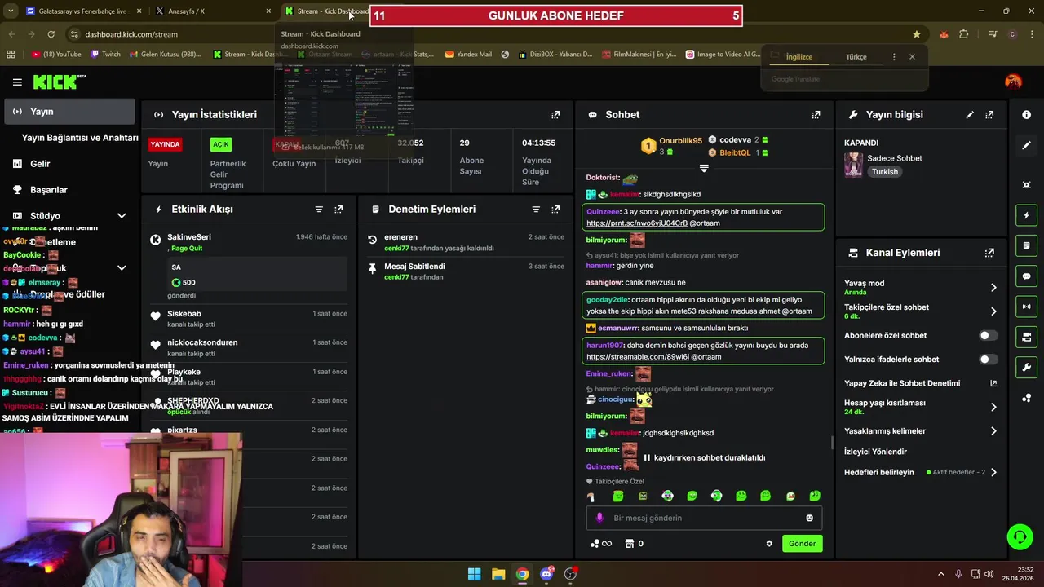Select Türkçe in the translate popup
Viewport: 1044px width, 587px height.
coord(856,57)
